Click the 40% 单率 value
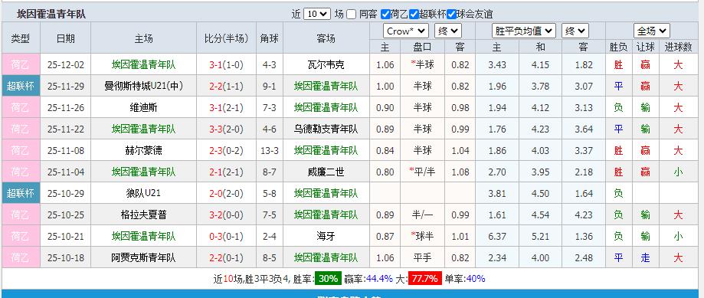 tap(476, 279)
